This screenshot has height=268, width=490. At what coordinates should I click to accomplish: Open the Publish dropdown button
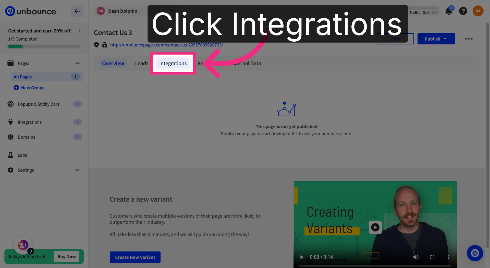pos(436,39)
